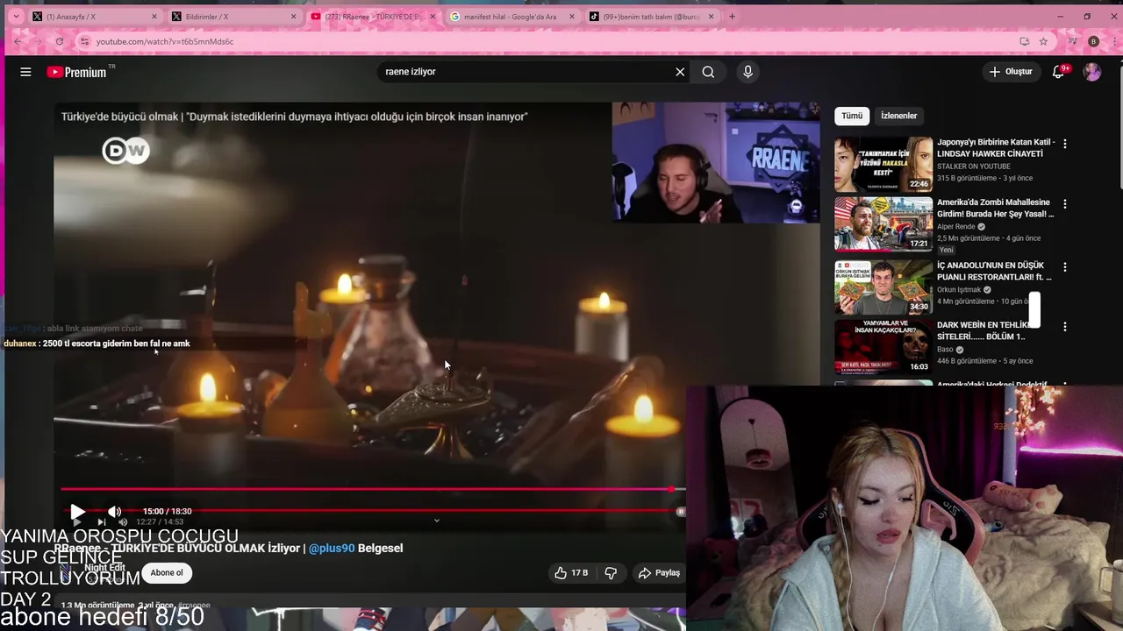This screenshot has width=1123, height=631.
Task: Dislike the video with thumbs down
Action: [611, 573]
